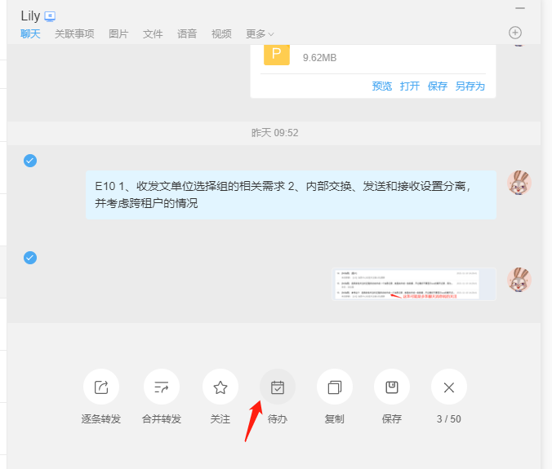Open the 语音 tab
Viewport: 552px width, 469px height.
(x=187, y=34)
